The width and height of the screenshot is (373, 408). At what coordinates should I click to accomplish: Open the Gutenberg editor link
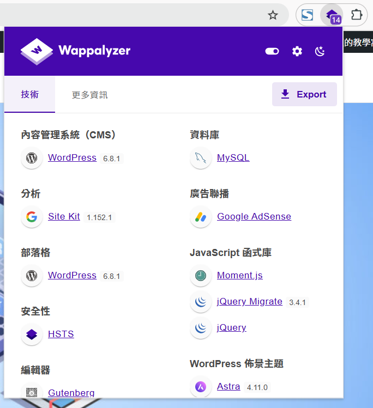[71, 393]
